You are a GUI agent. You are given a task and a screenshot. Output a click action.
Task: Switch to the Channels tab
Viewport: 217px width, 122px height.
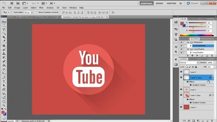tap(194, 59)
